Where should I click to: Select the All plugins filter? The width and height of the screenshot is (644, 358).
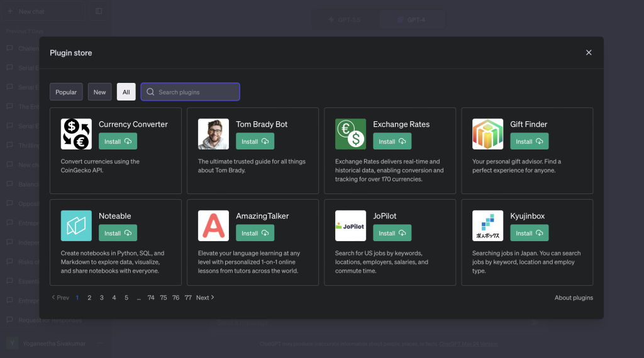tap(126, 92)
